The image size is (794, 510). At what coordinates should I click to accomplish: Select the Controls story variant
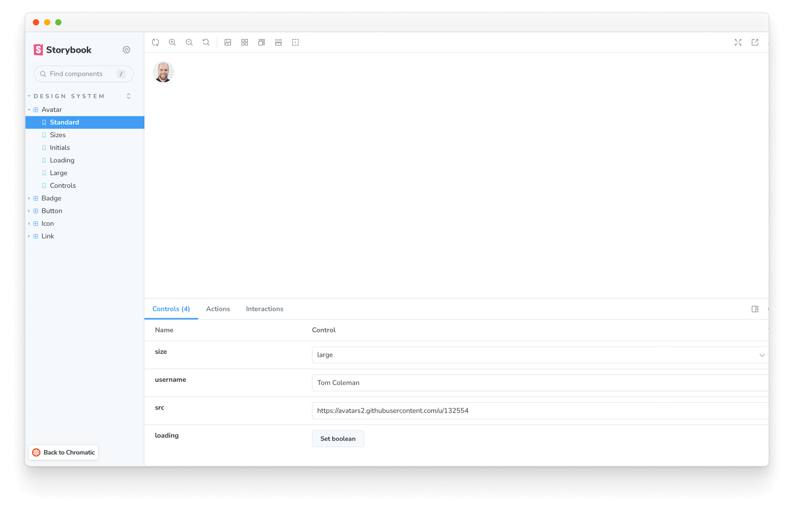tap(63, 186)
